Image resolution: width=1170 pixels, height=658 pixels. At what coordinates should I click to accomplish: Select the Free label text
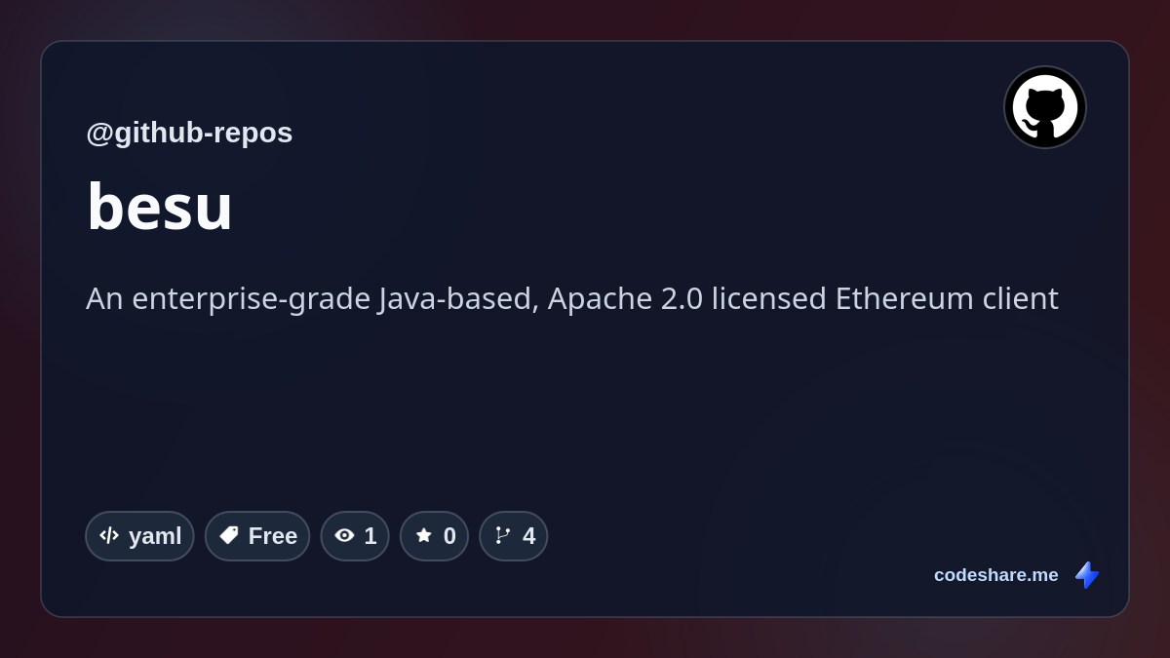click(273, 536)
